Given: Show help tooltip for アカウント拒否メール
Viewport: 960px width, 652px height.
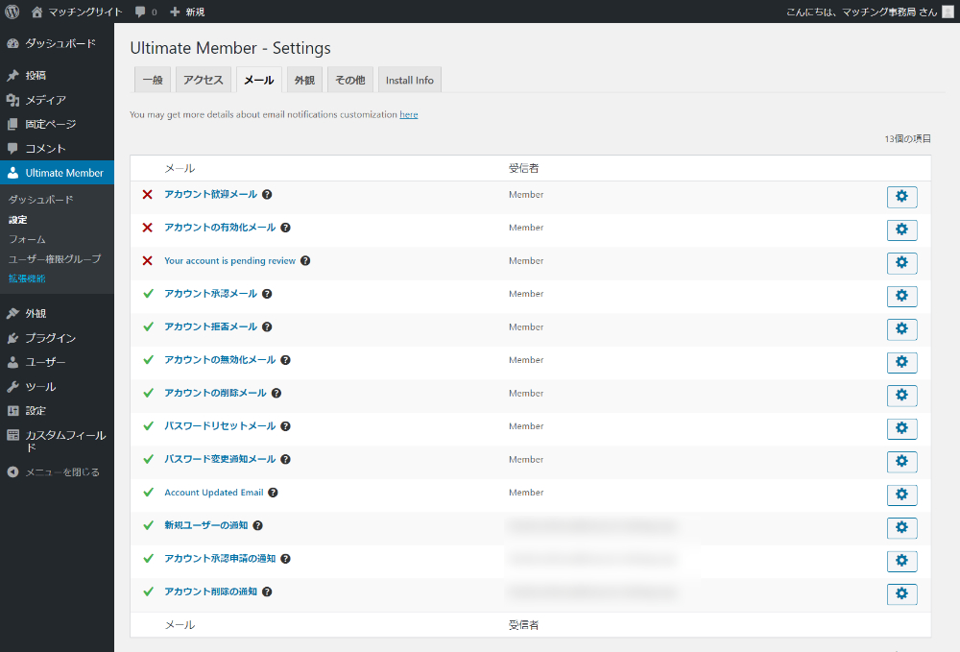Looking at the screenshot, I should [267, 326].
